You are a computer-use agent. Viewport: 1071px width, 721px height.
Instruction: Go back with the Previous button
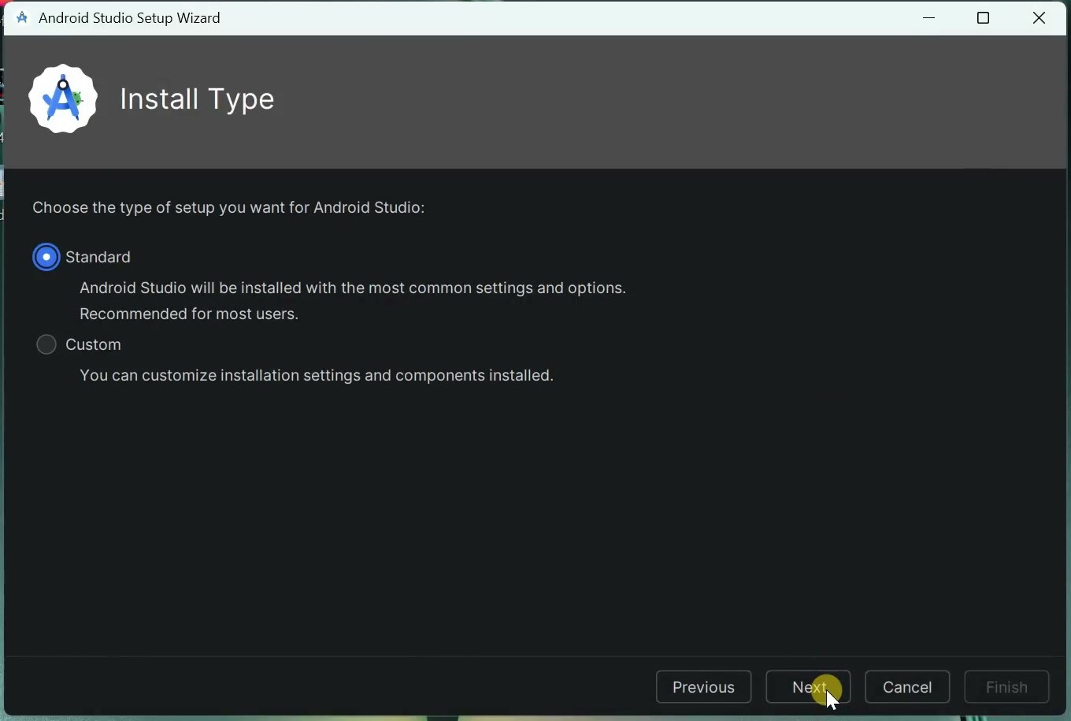(705, 688)
